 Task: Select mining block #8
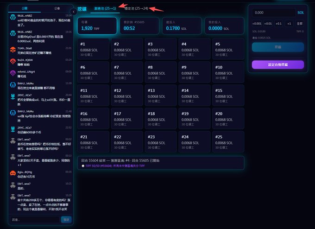pyautogui.click(x=161, y=72)
